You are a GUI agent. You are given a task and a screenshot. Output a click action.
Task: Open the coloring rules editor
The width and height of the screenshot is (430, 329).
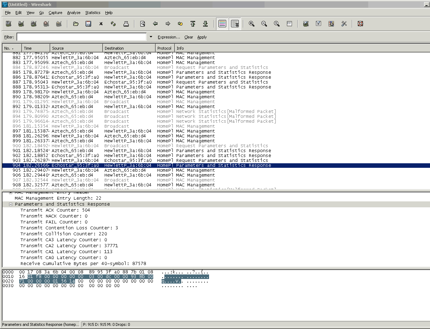[331, 24]
